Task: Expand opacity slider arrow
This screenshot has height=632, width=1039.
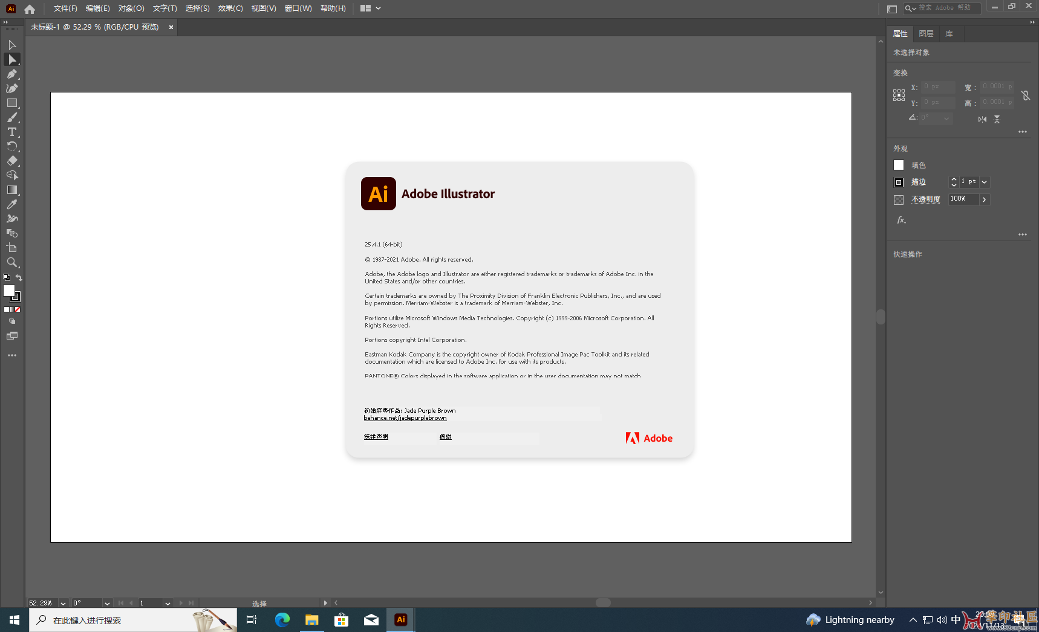Action: [x=985, y=199]
